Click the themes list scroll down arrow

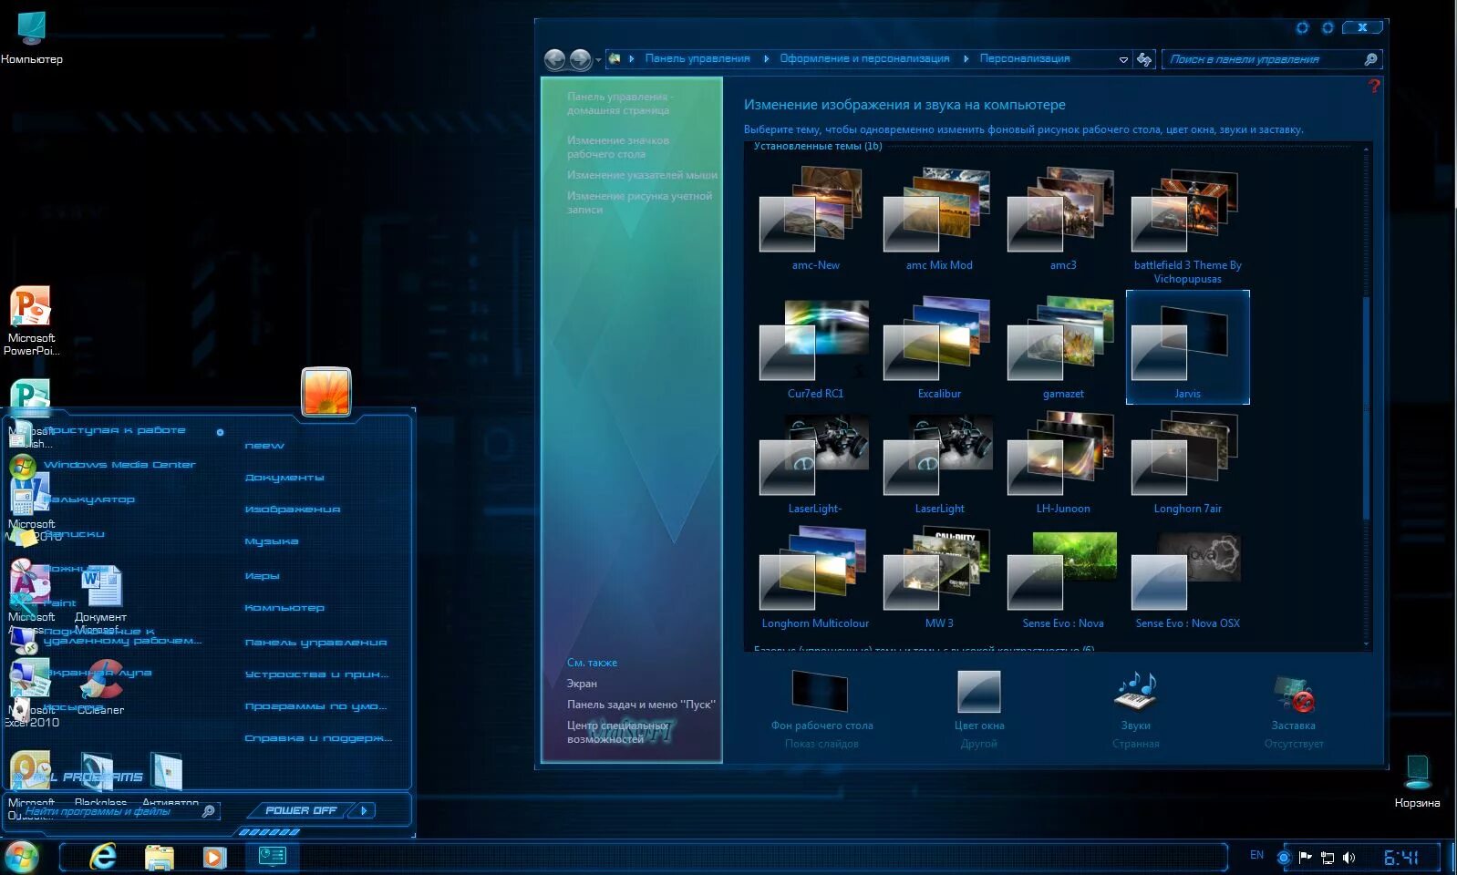click(x=1366, y=644)
